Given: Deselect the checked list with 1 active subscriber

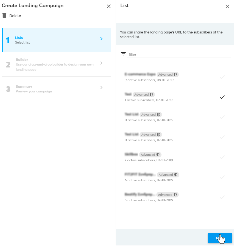Looking at the screenshot, I should coord(222,97).
